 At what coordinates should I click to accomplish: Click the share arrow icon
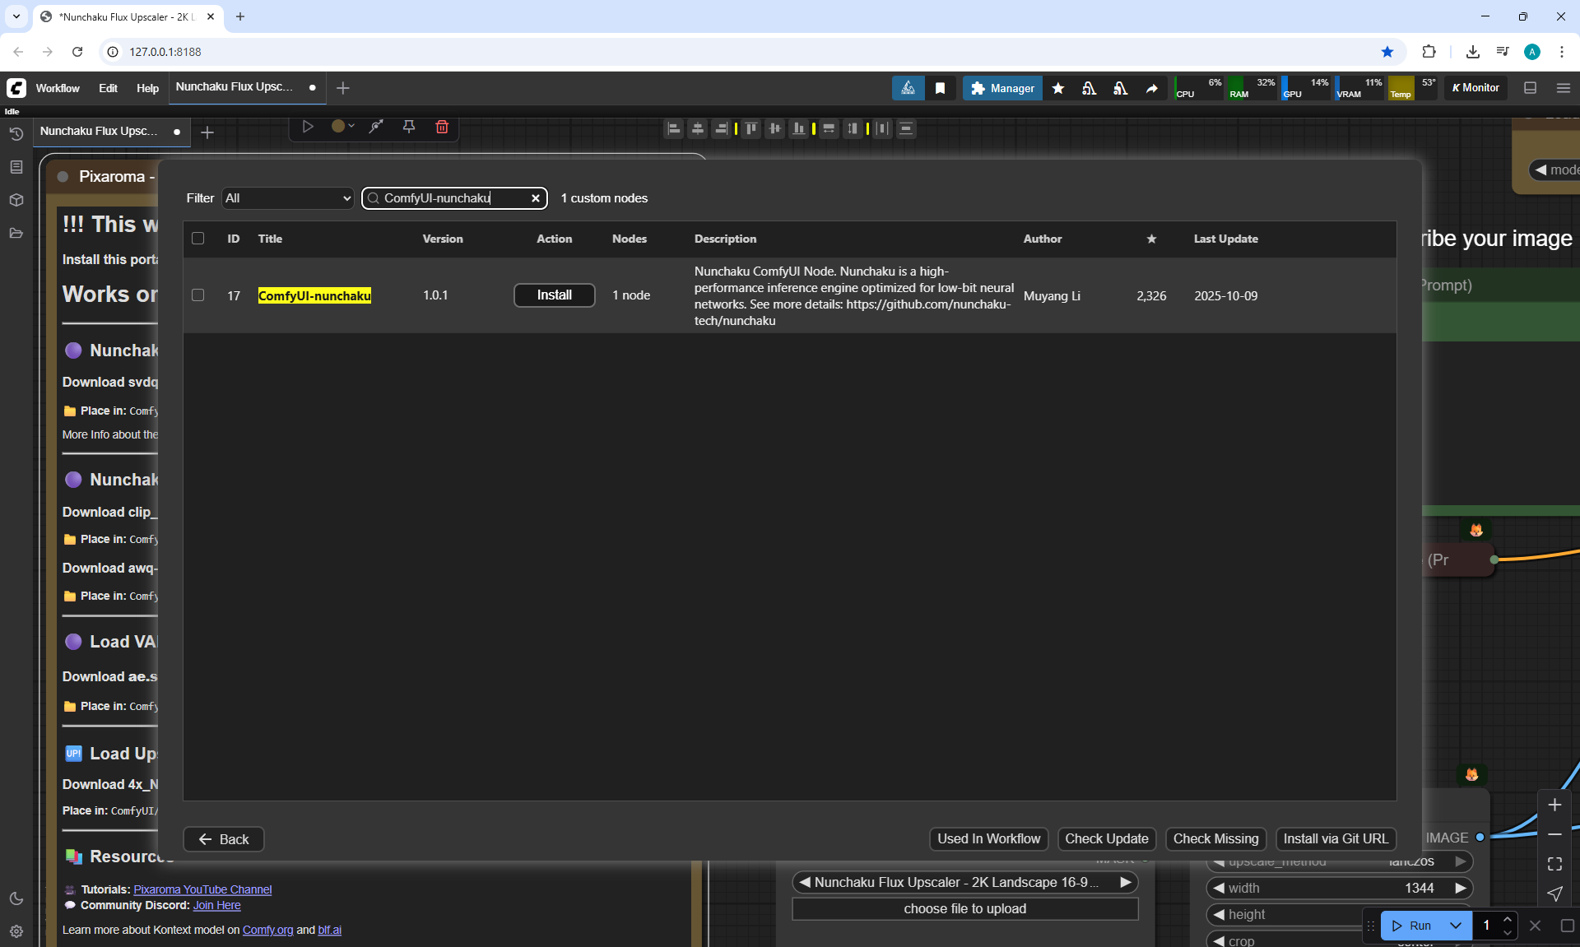tap(1151, 88)
